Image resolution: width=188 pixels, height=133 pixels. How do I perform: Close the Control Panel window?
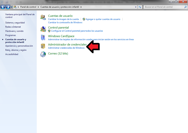click(x=183, y=2)
